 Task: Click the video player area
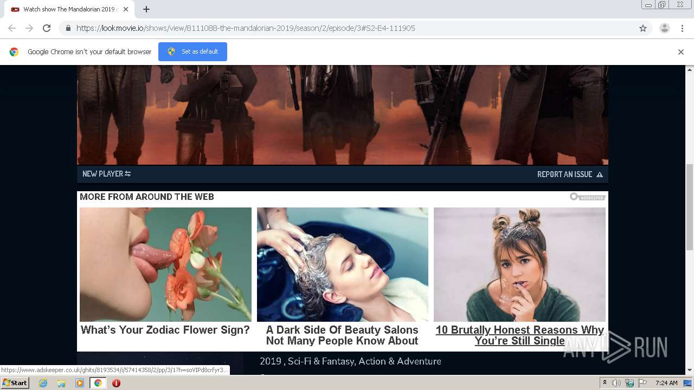click(x=343, y=115)
